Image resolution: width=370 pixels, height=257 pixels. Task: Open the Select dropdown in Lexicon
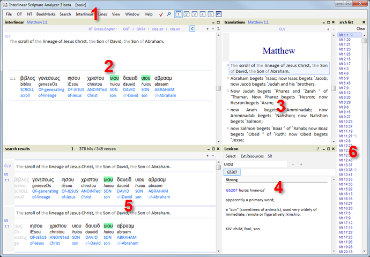pos(230,156)
